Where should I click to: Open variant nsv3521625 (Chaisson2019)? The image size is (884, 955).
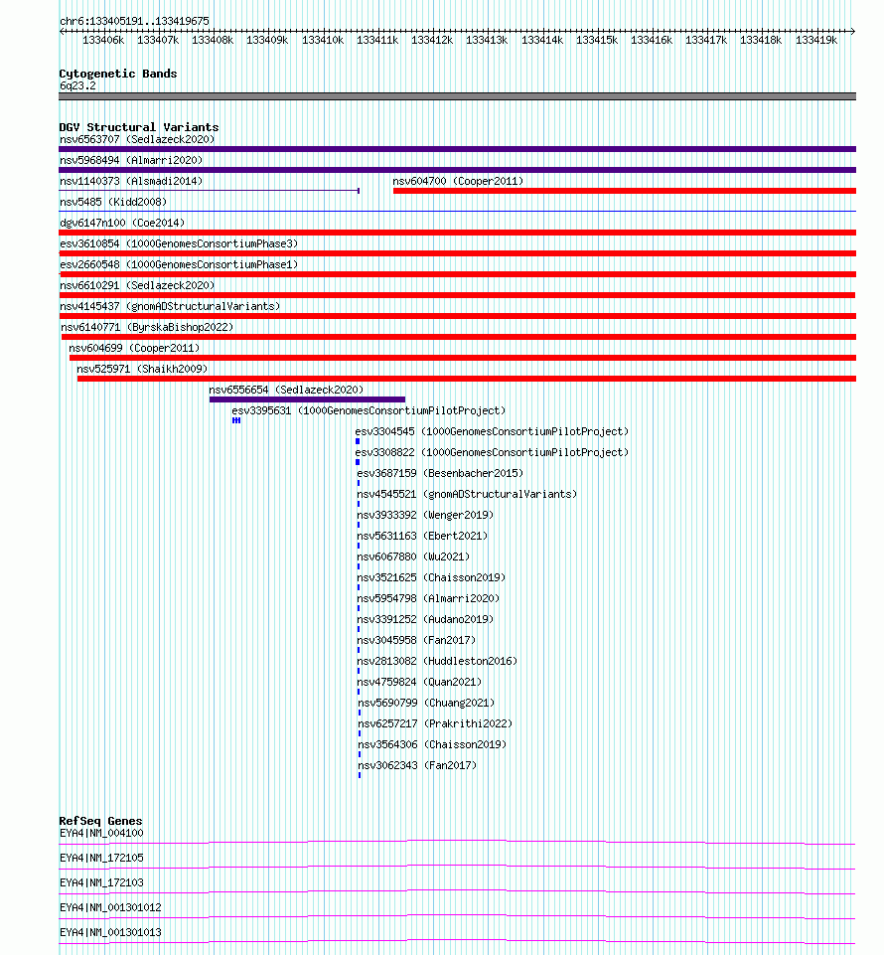pos(431,577)
